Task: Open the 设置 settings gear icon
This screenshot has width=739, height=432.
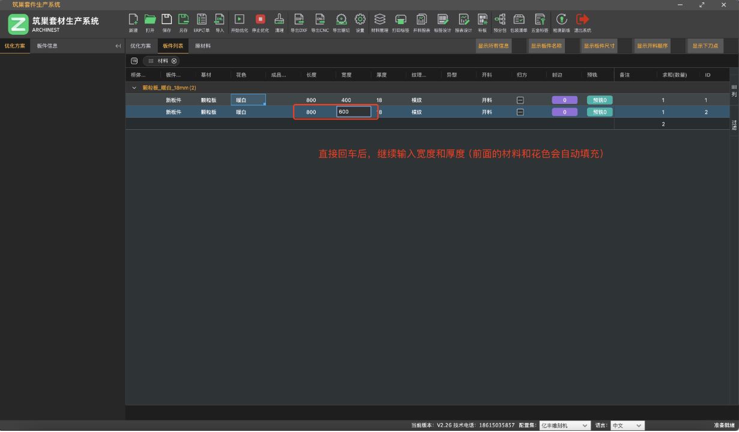Action: tap(360, 20)
